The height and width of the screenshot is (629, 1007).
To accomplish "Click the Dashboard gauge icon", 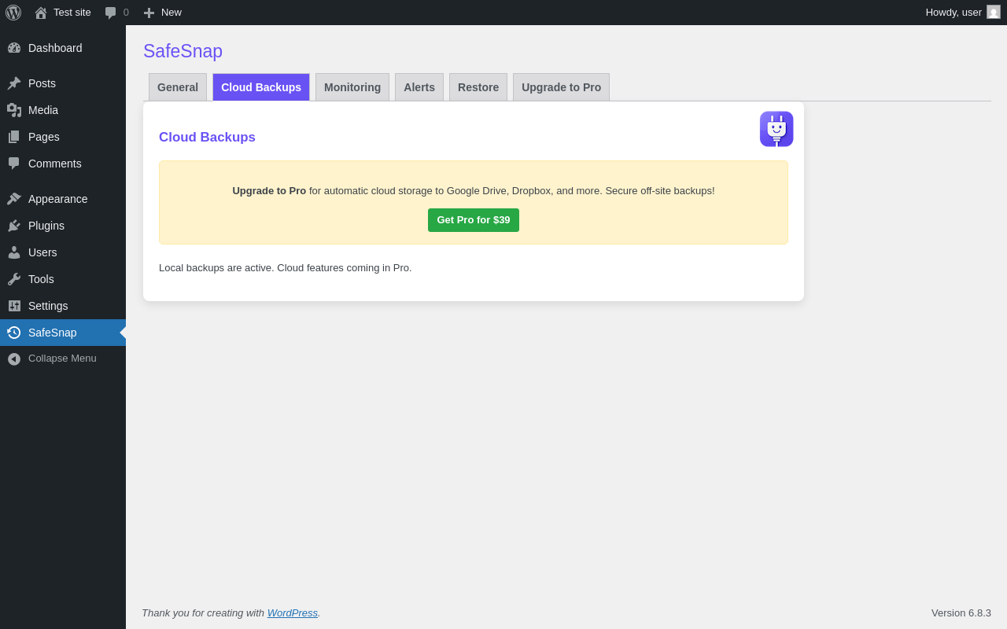I will [14, 48].
